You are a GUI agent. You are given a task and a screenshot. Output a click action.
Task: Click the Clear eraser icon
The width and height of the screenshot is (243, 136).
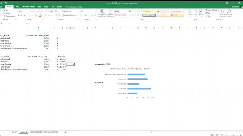207,16
